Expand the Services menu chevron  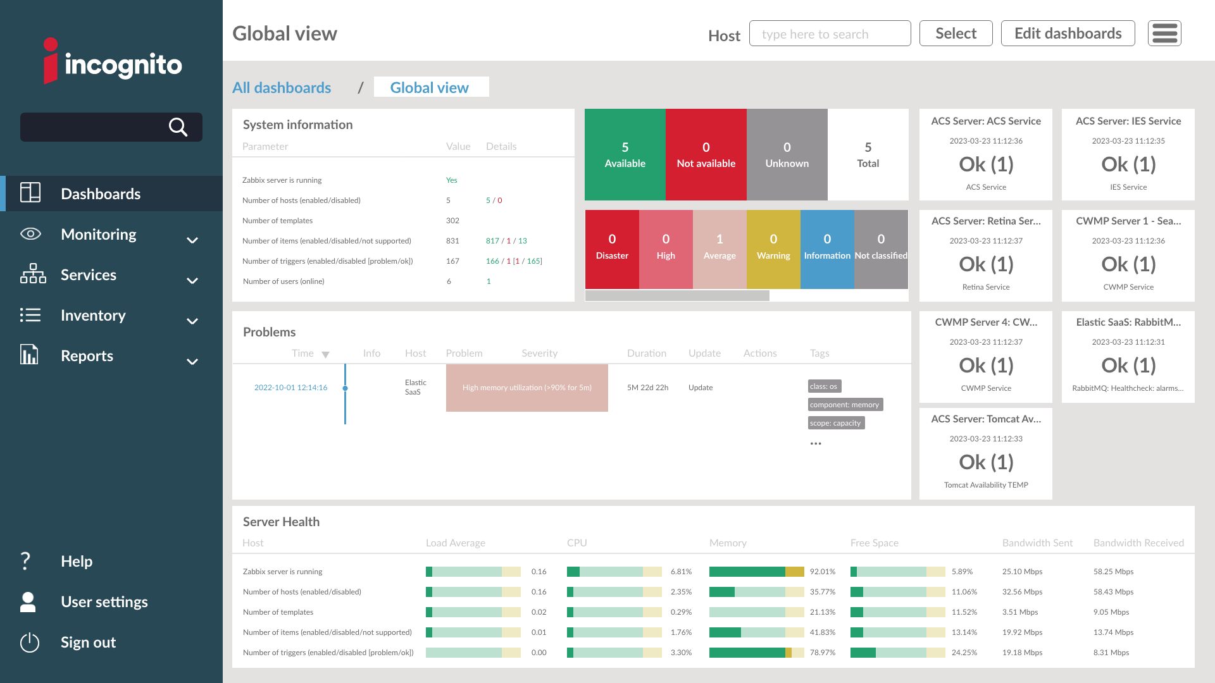coord(192,281)
